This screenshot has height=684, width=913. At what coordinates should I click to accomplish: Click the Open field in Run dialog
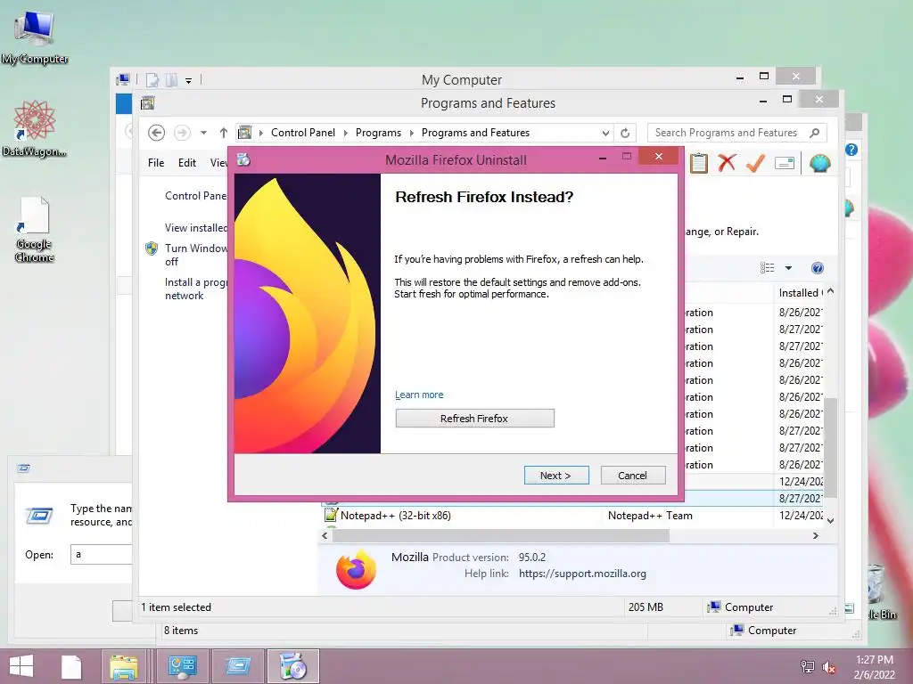click(x=102, y=554)
